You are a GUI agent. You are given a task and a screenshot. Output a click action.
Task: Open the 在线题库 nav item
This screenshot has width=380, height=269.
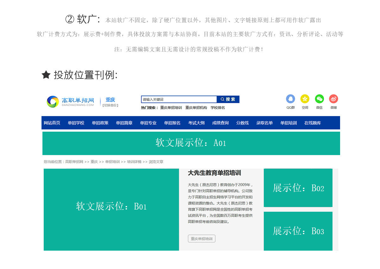313,123
